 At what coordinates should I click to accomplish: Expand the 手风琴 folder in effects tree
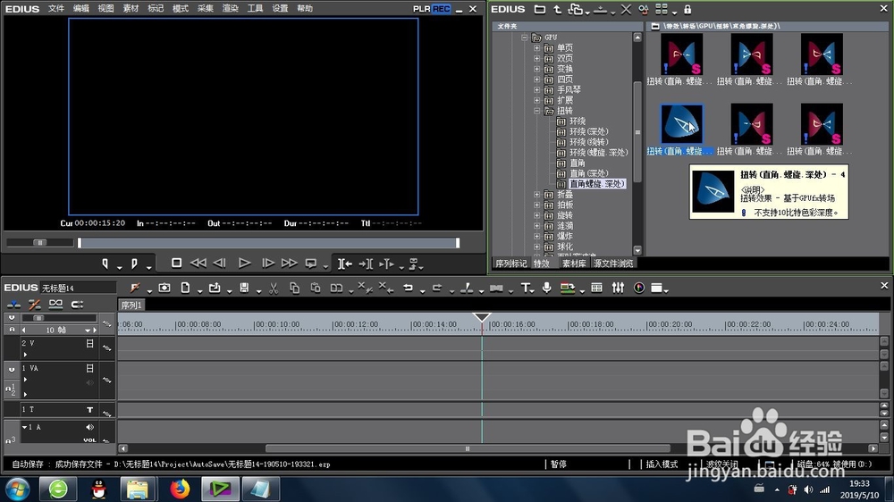(x=536, y=89)
